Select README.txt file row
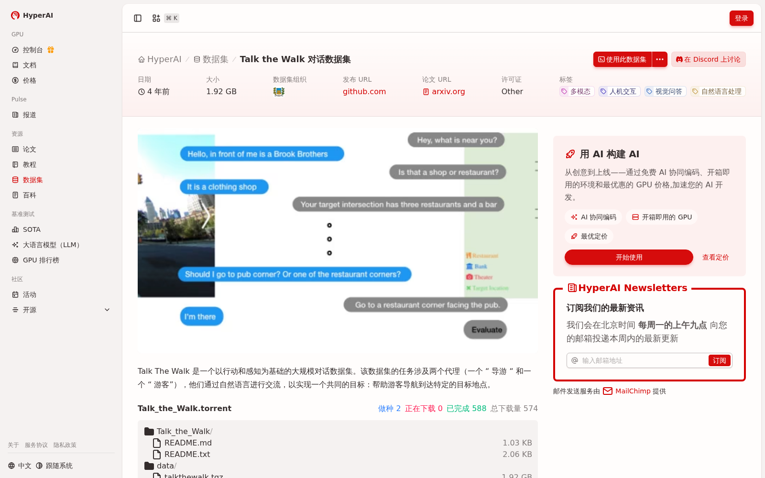The height and width of the screenshot is (478, 765). [338, 454]
